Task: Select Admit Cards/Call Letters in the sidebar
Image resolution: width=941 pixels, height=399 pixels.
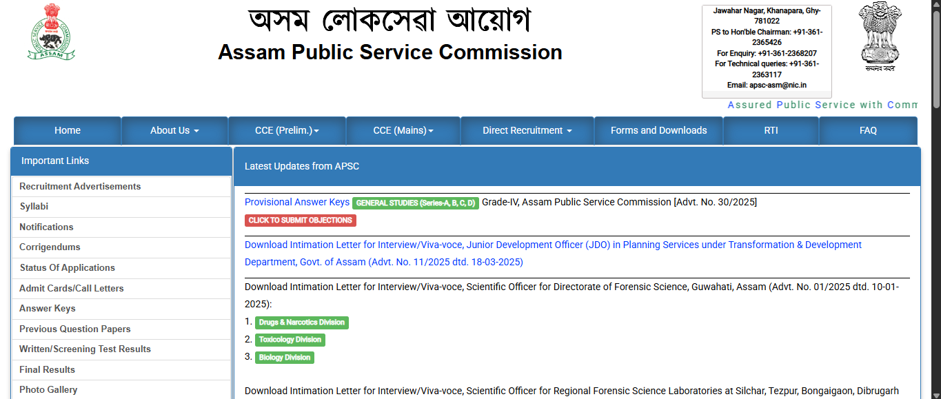Action: tap(72, 289)
